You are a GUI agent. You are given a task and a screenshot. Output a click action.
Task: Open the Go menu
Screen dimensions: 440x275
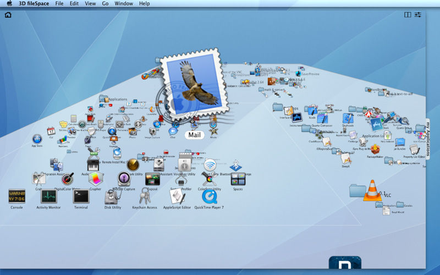pos(105,3)
